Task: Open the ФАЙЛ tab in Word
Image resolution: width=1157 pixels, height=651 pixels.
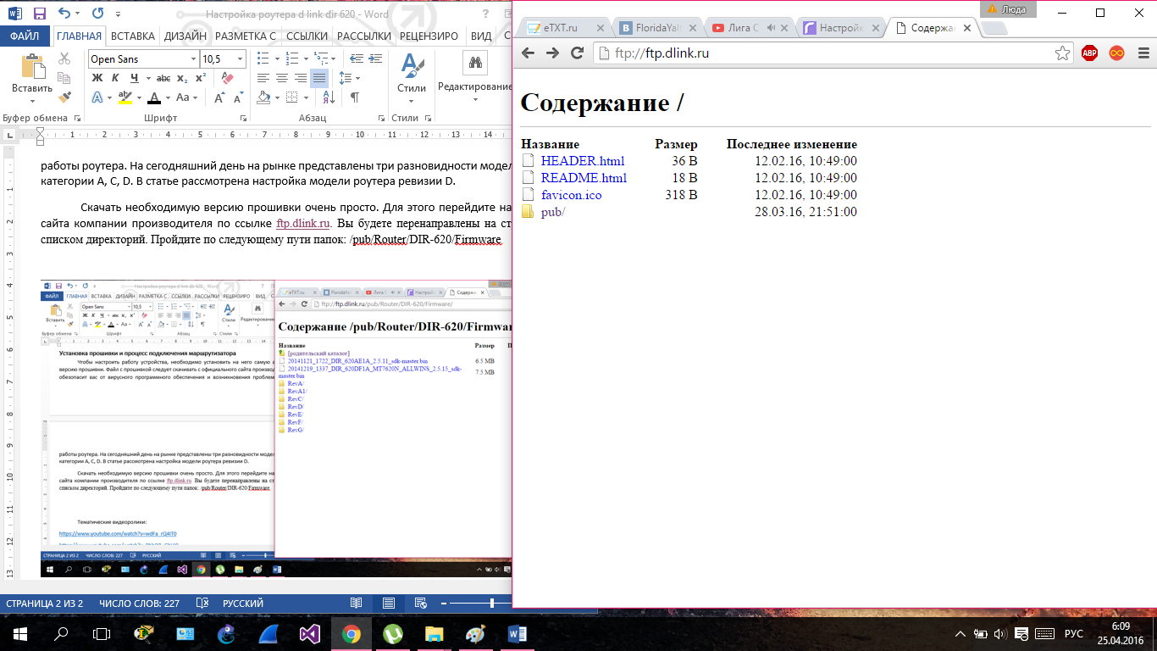Action: pyautogui.click(x=25, y=36)
